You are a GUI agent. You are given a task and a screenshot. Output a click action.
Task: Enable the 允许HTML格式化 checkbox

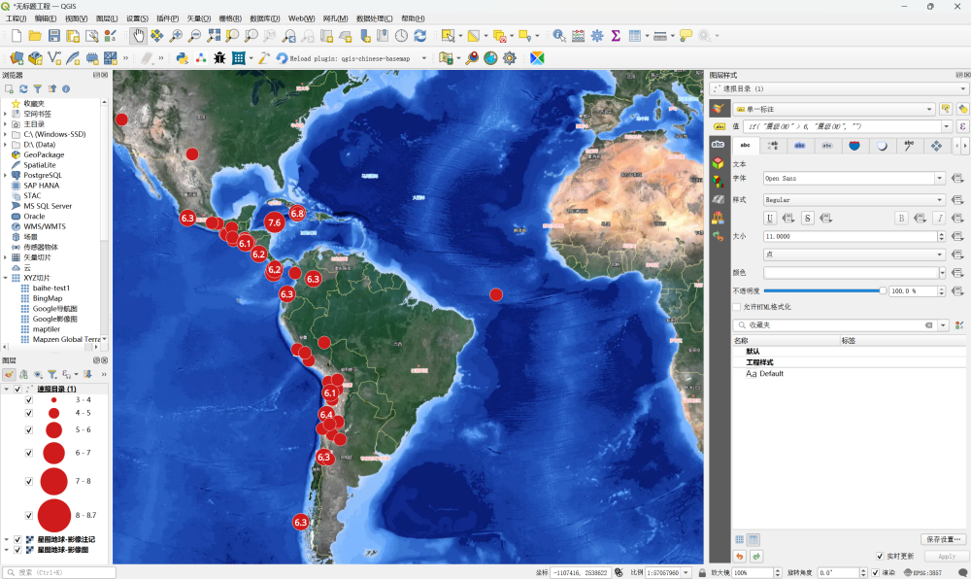pos(737,307)
